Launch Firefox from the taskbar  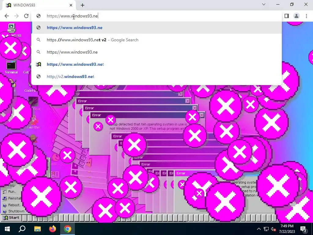(53, 229)
